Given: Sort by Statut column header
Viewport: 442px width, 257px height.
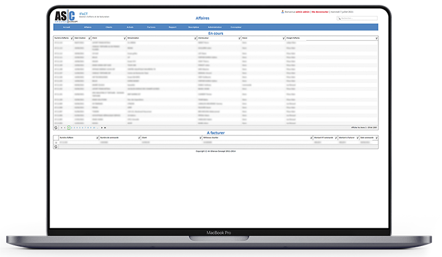Looking at the screenshot, I should [245, 38].
